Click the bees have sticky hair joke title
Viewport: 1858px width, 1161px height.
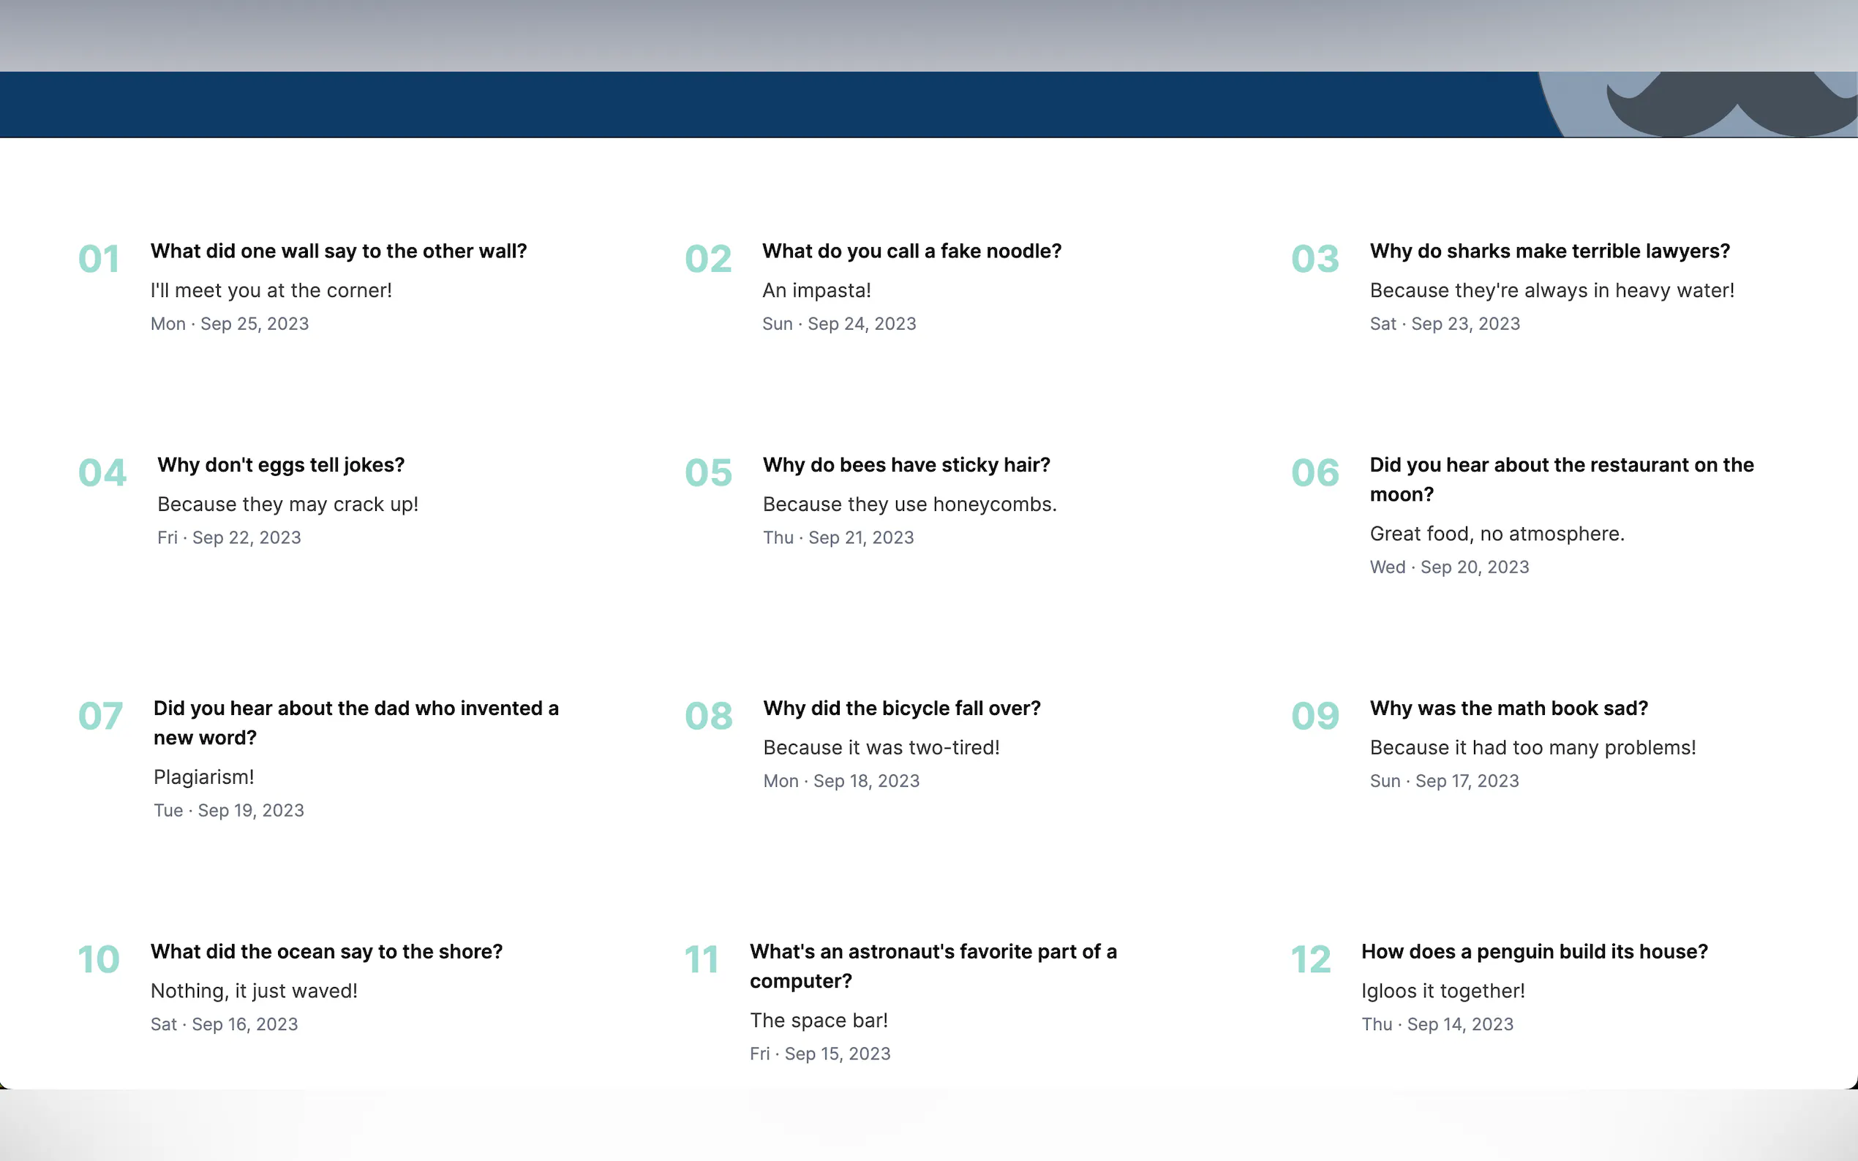(906, 464)
